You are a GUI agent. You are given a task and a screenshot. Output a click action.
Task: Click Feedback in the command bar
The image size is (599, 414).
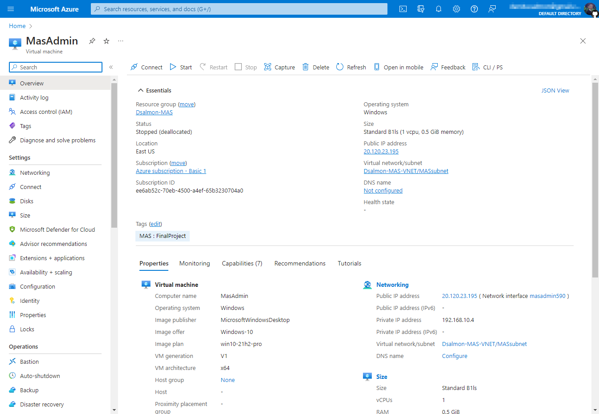[448, 67]
